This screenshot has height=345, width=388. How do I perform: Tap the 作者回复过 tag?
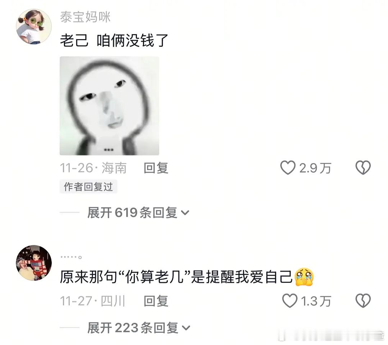88,187
